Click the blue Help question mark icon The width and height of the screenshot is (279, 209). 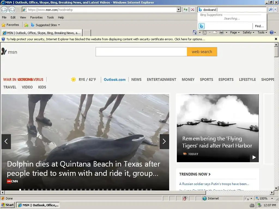coord(272,33)
